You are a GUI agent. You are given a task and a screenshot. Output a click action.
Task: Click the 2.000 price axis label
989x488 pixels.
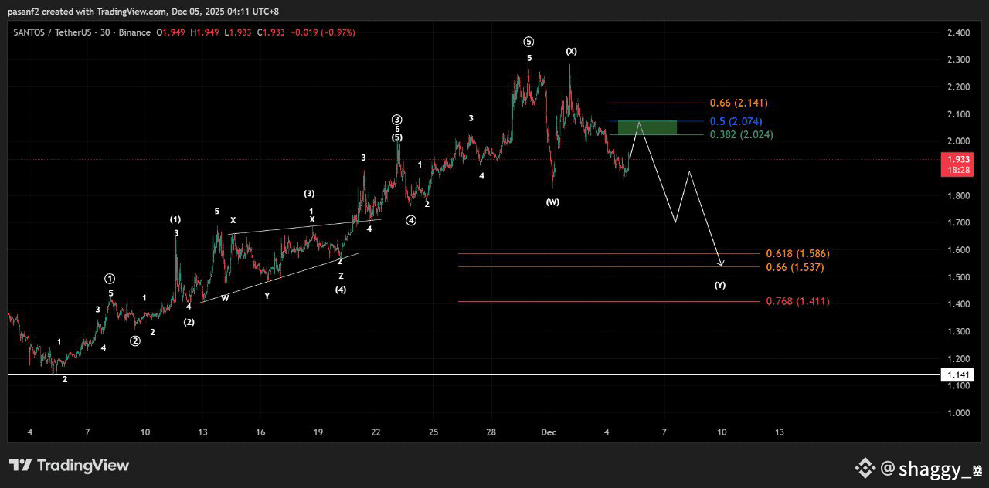(958, 141)
